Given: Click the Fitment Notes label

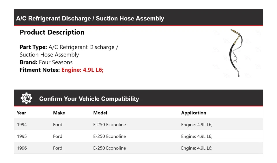Looking at the screenshot, I should pyautogui.click(x=40, y=70).
